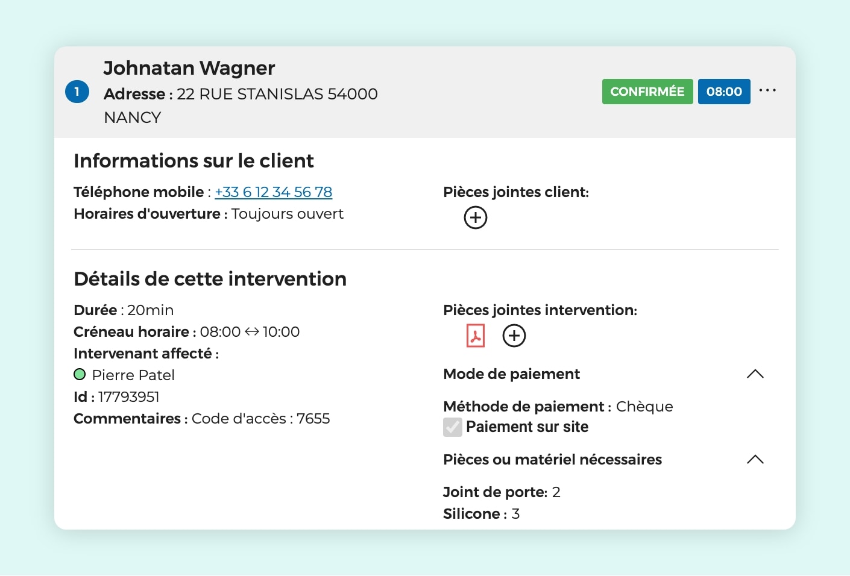Click the Code d'accès comment text

tap(260, 419)
